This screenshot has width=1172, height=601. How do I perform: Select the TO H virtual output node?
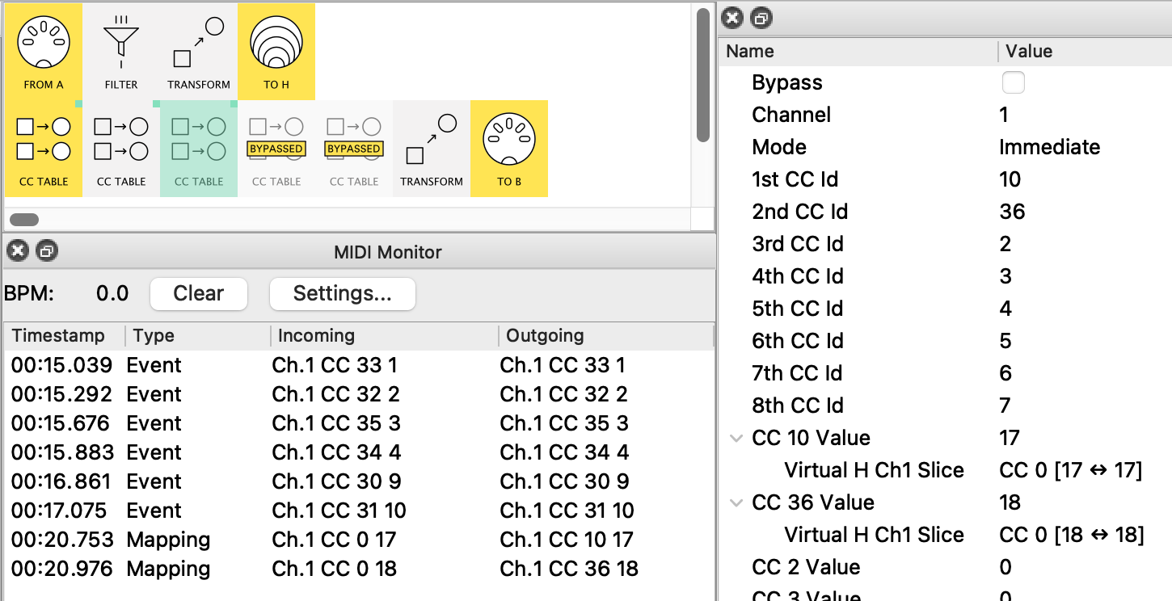(276, 50)
